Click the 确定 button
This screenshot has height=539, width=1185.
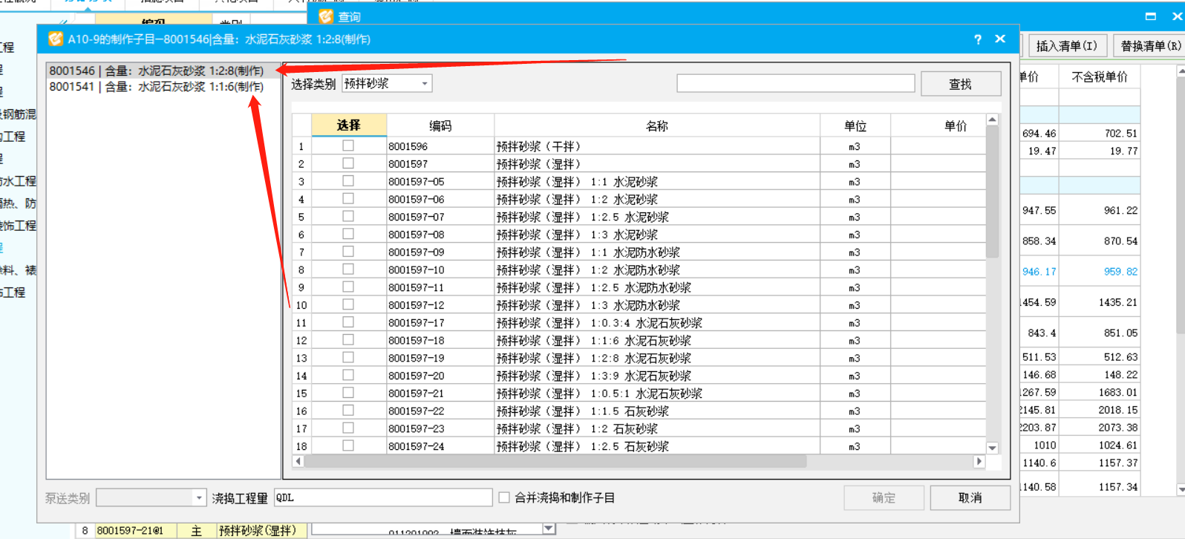pyautogui.click(x=884, y=497)
